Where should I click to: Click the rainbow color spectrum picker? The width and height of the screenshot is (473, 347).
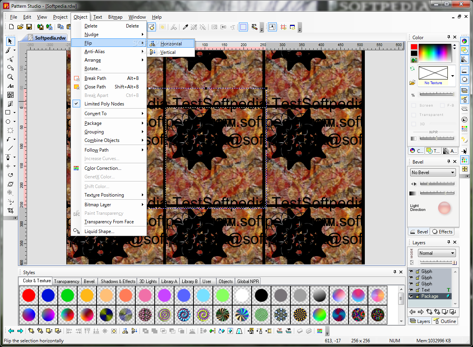[435, 53]
